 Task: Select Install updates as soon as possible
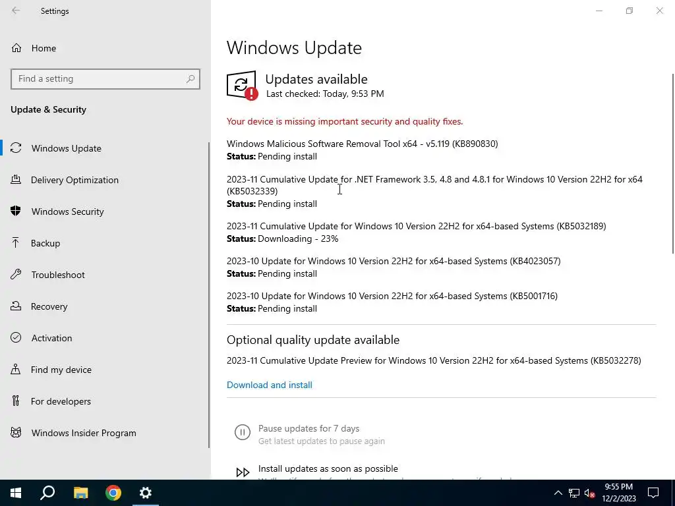pos(328,468)
